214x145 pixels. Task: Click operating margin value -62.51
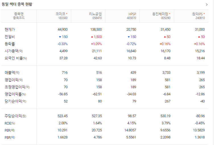click(97, 94)
